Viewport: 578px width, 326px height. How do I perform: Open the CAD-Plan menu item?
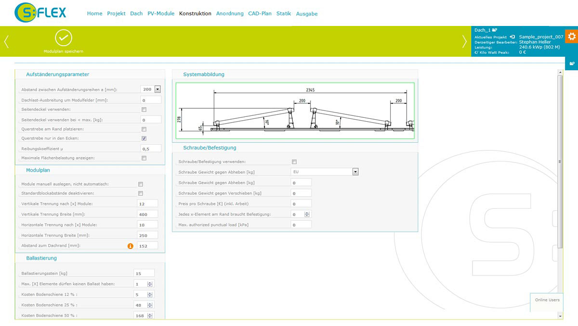pos(260,13)
